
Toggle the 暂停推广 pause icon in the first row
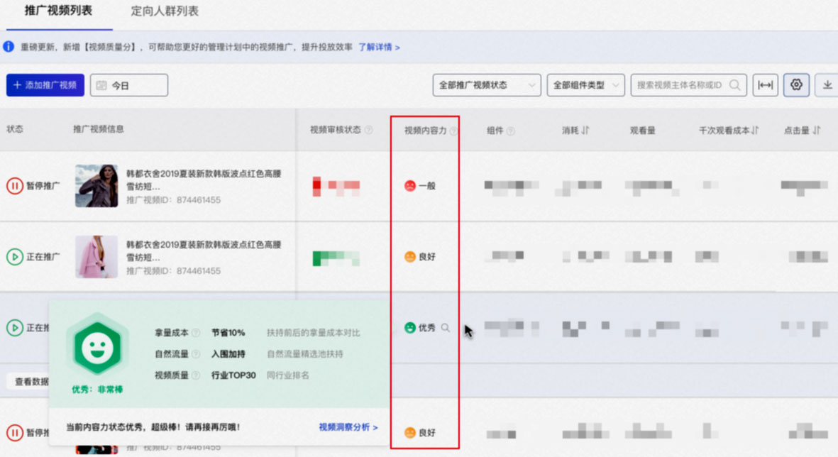pos(14,185)
